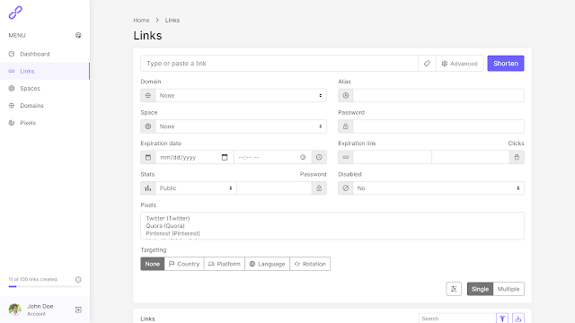The image size is (575, 323).
Task: Focus the links Search box
Action: coord(457,319)
